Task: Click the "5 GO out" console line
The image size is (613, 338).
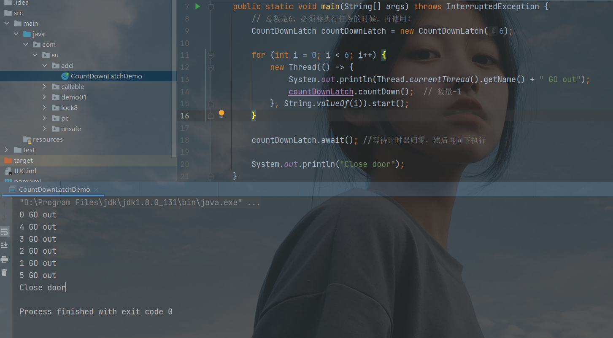Action: pyautogui.click(x=38, y=276)
